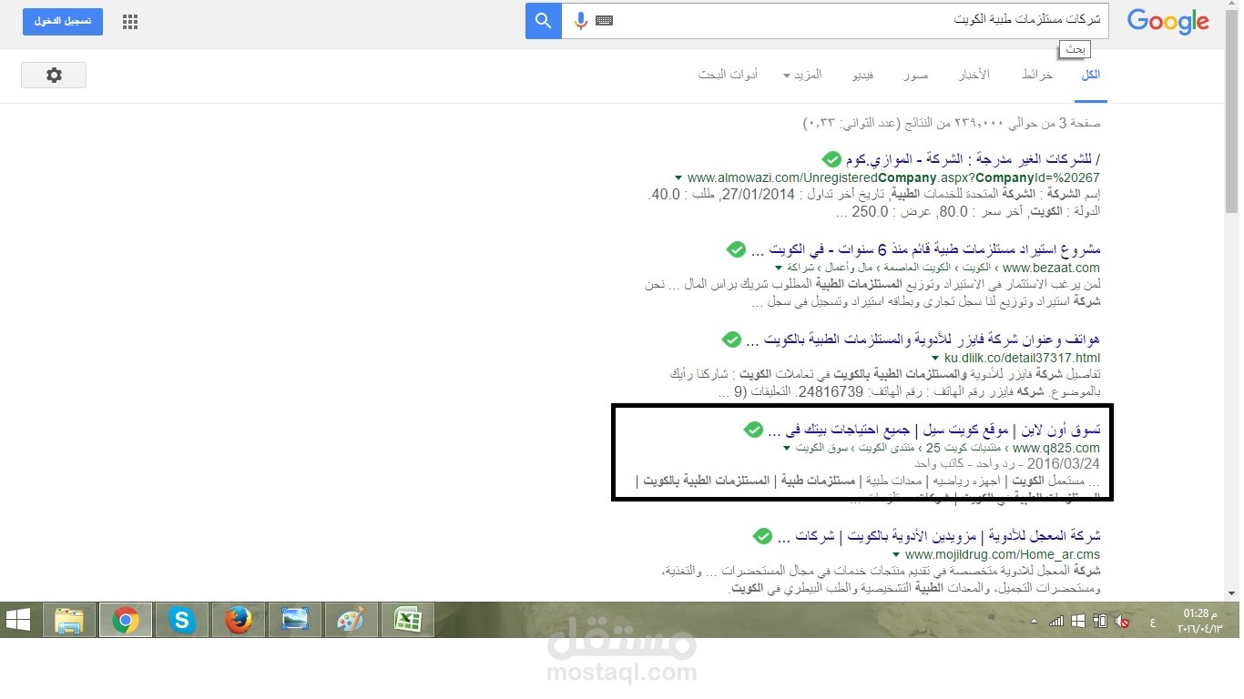The image size is (1244, 699).
Task: Switch to the صور (Images) tab
Action: coord(915,75)
